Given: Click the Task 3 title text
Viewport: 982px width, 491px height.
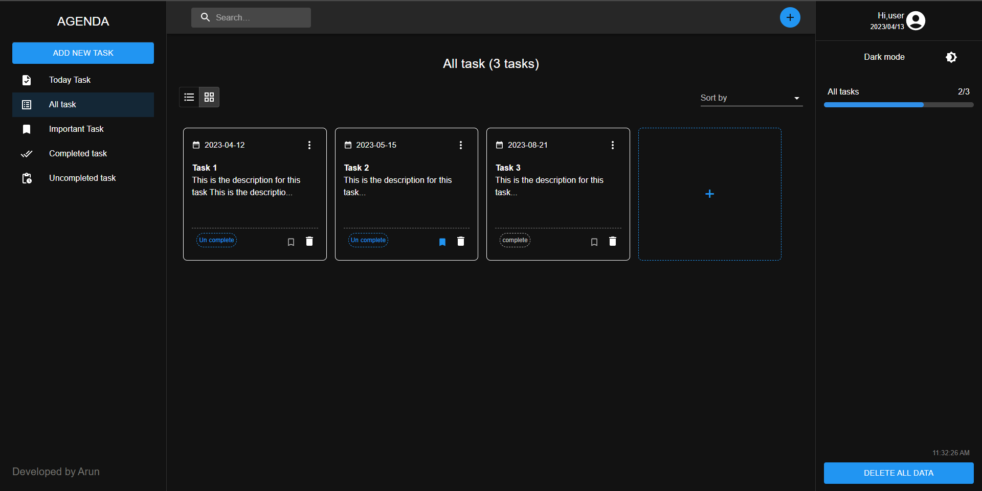Looking at the screenshot, I should [x=508, y=168].
